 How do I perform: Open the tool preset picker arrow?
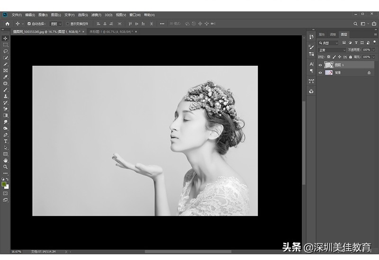click(23, 24)
